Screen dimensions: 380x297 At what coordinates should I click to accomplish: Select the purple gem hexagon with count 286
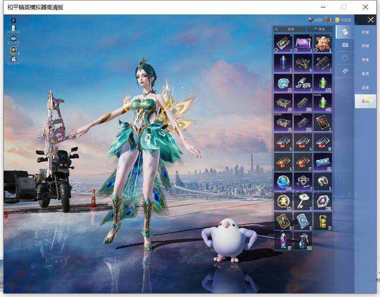[323, 202]
